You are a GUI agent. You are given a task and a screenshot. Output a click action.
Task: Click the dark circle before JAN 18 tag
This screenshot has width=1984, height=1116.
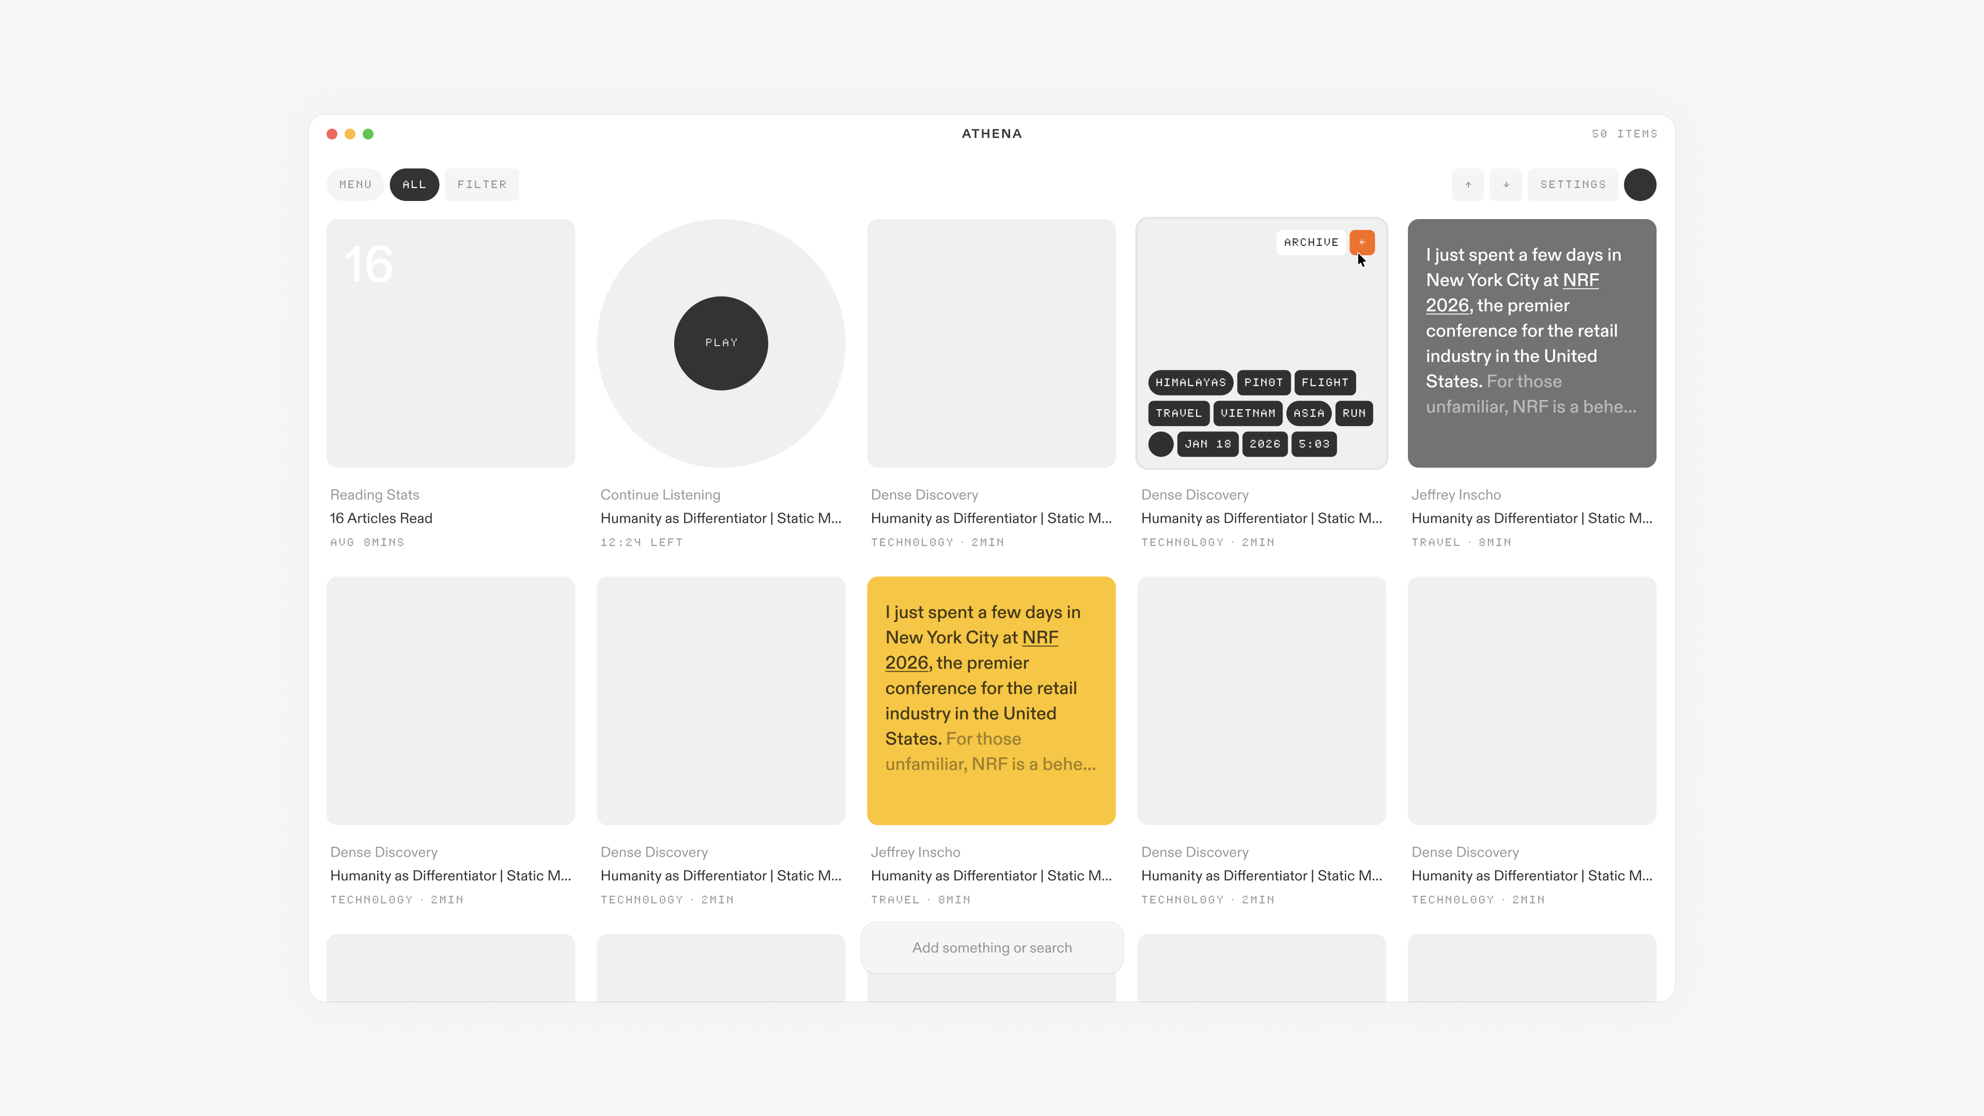coord(1160,444)
